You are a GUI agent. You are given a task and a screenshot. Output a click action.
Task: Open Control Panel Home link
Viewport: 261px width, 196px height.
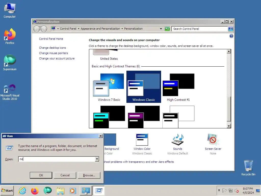tap(51, 39)
